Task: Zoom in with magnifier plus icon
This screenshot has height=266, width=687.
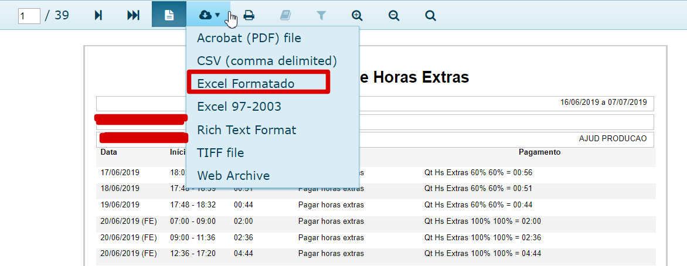Action: coord(357,15)
